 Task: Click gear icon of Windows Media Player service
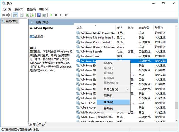click(78, 33)
